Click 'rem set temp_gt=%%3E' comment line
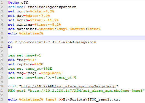Screen dimensions: 145x103 click(x=30, y=69)
